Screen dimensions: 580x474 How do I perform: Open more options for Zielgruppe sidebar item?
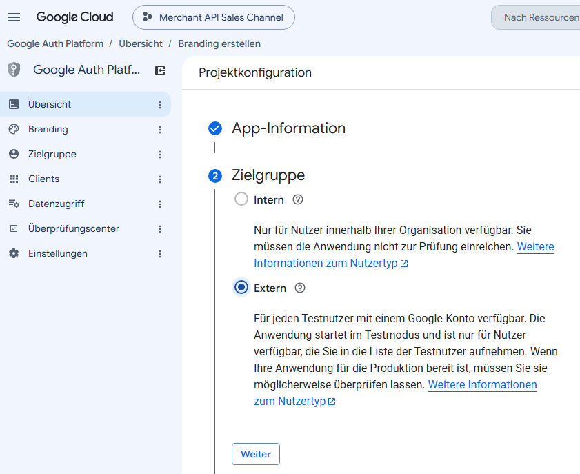tap(160, 155)
